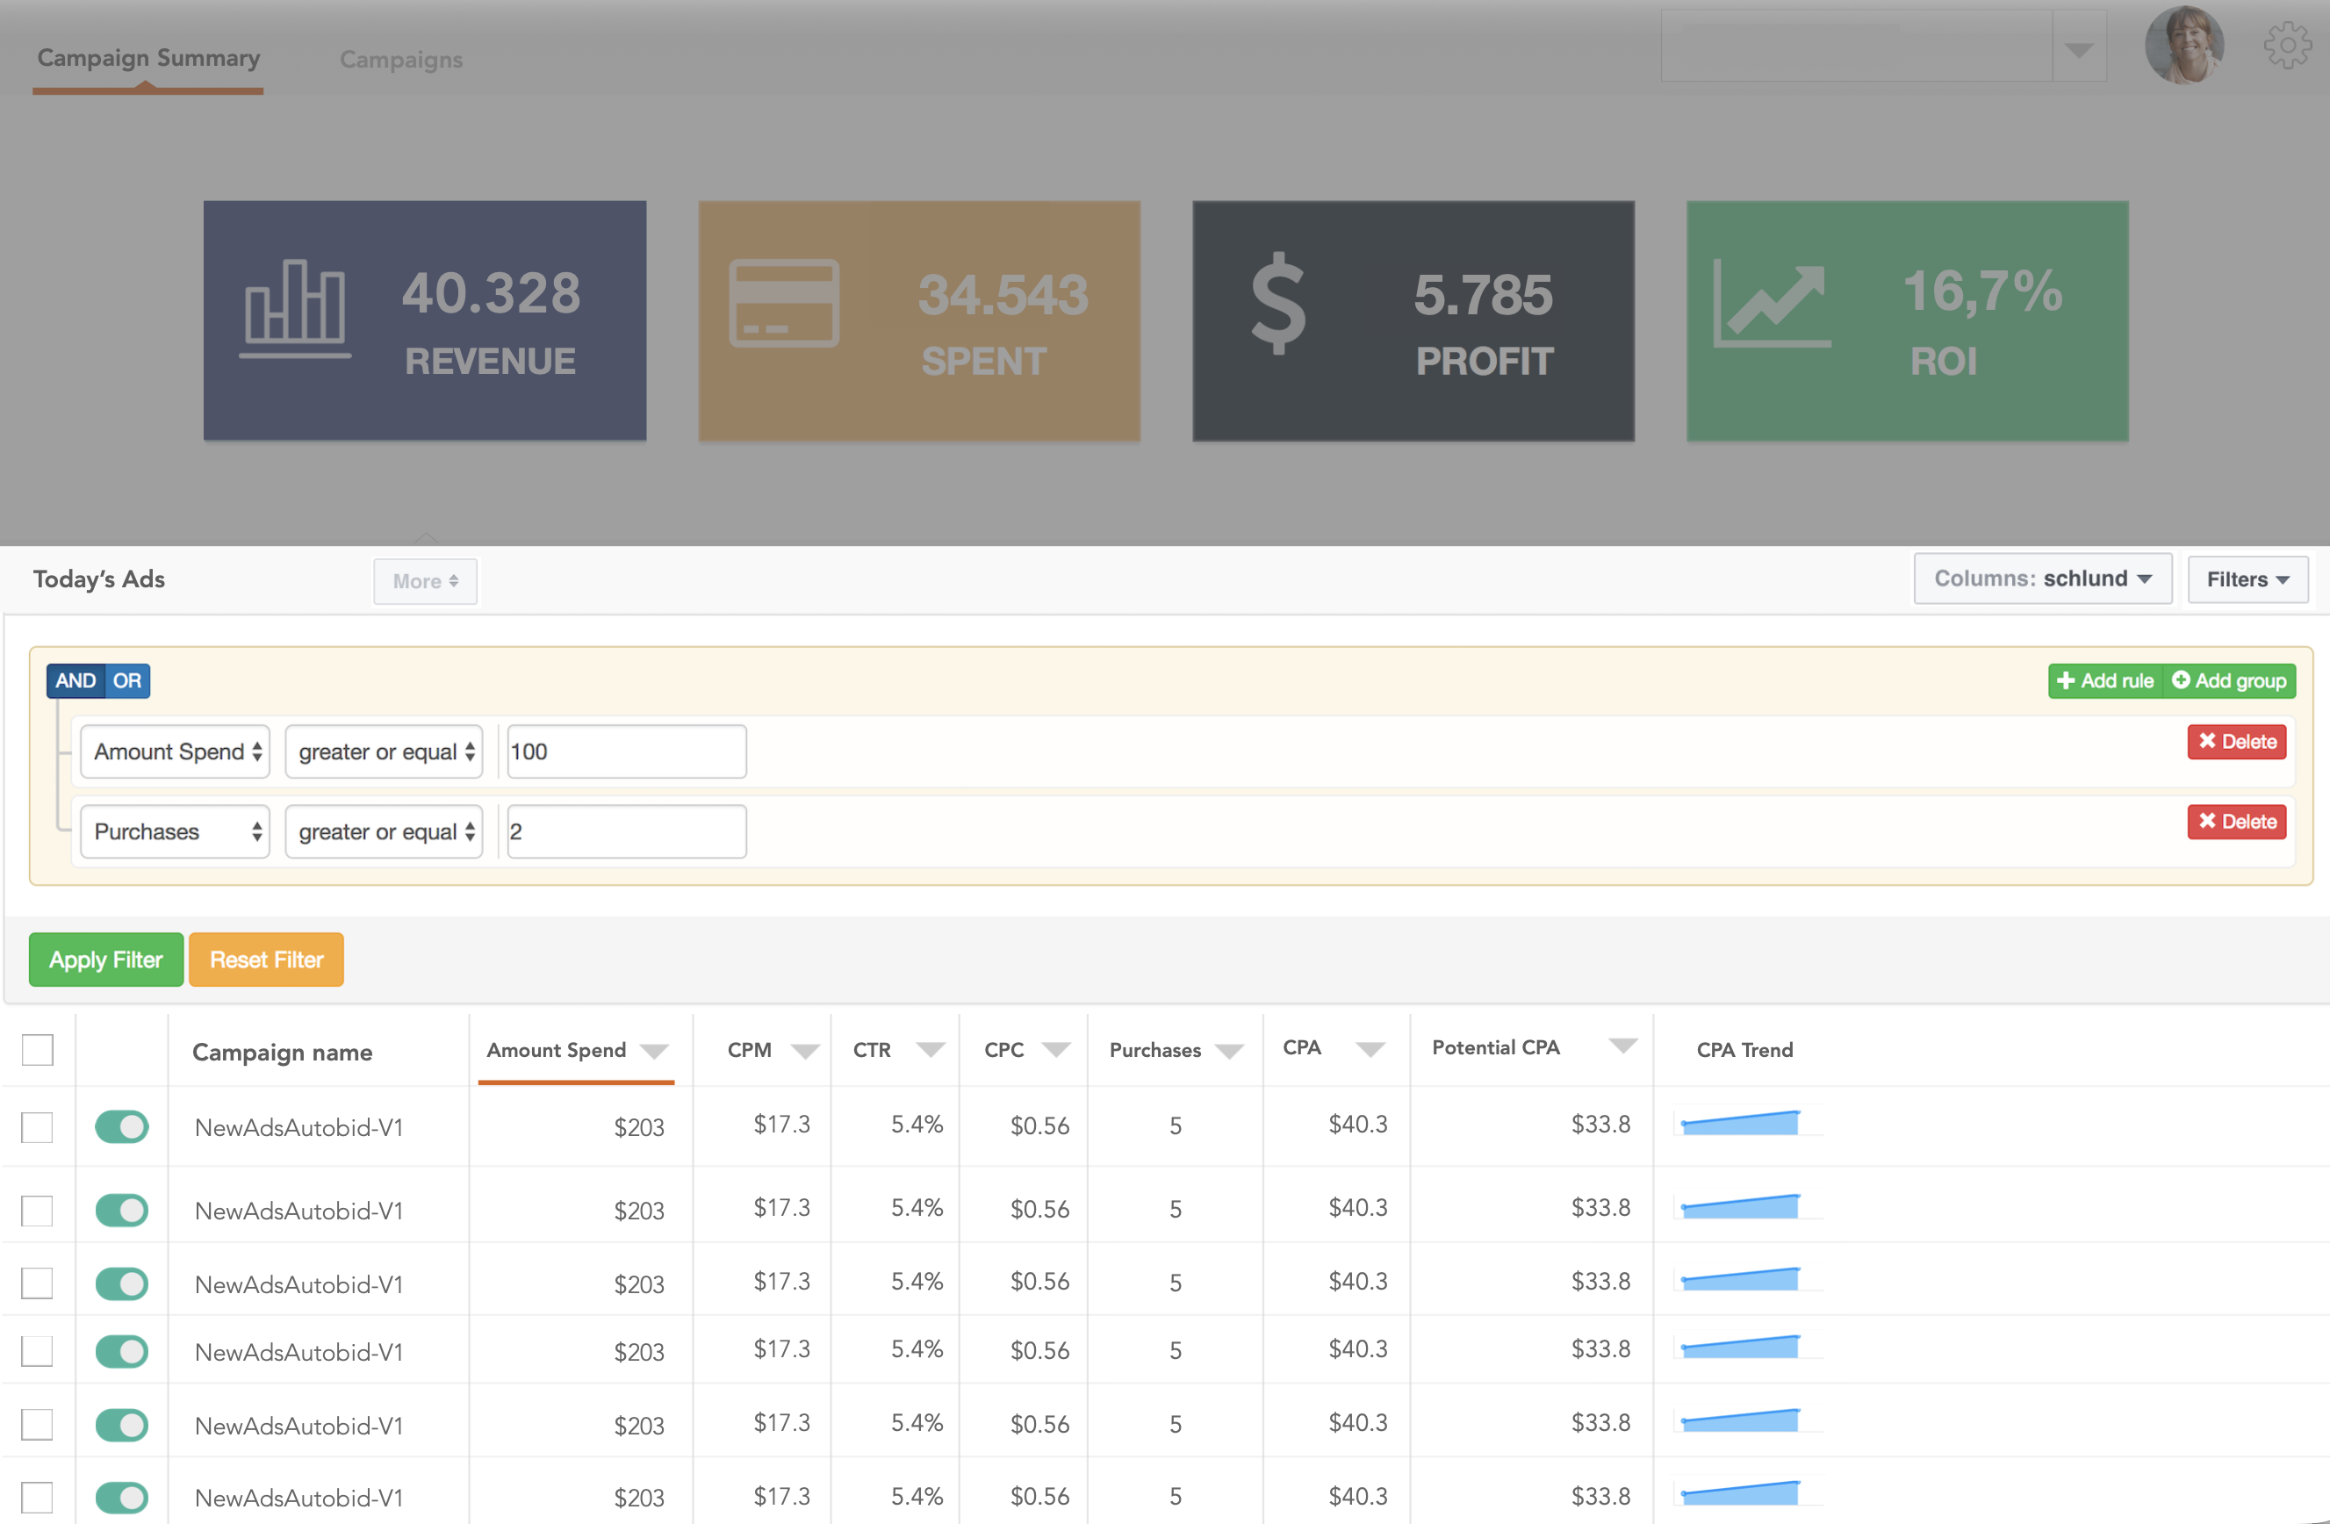
Task: Select the Campaign Summary tab
Action: (x=147, y=57)
